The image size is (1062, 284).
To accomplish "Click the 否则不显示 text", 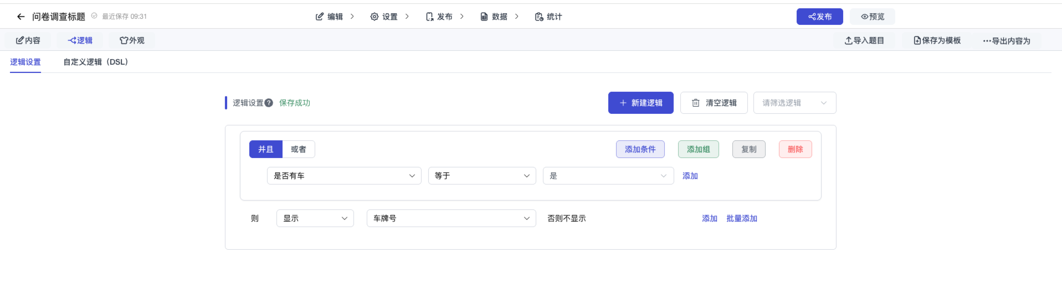I will coord(566,218).
